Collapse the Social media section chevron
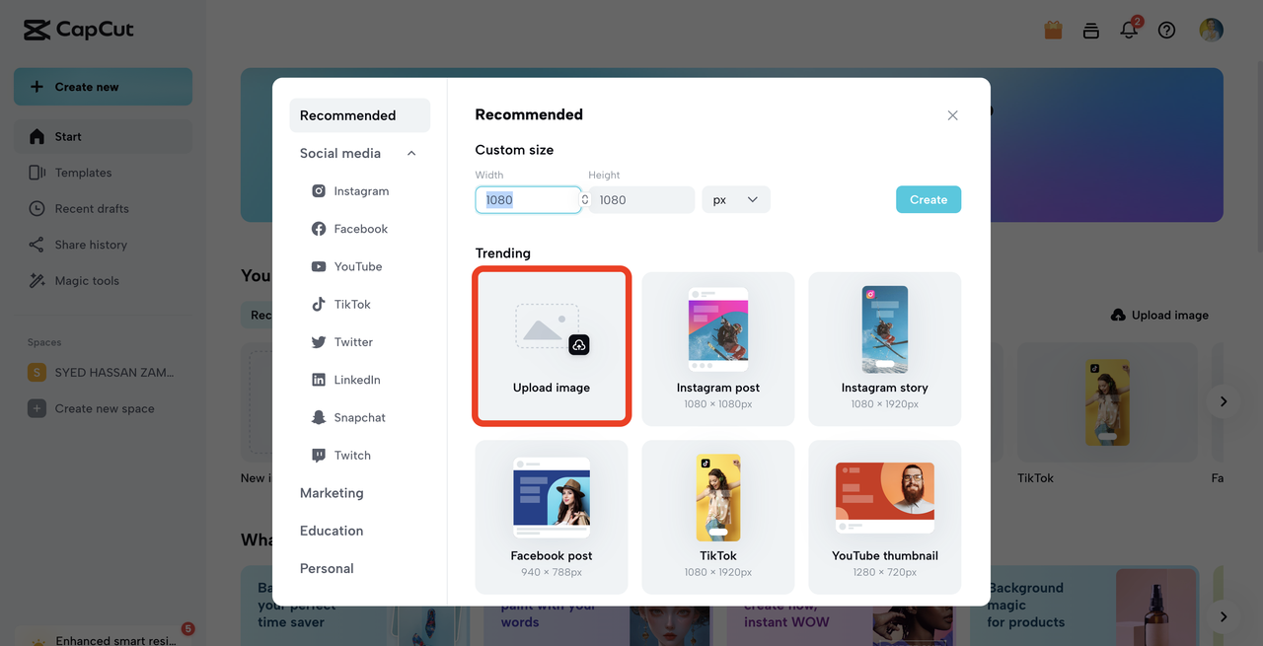This screenshot has height=646, width=1263. [x=411, y=153]
